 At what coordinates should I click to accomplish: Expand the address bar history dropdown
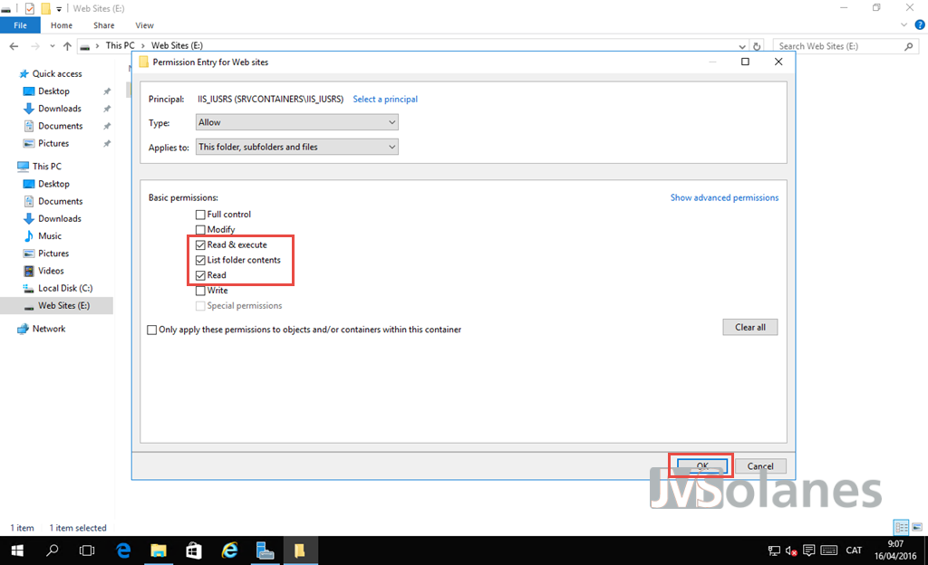tap(742, 46)
